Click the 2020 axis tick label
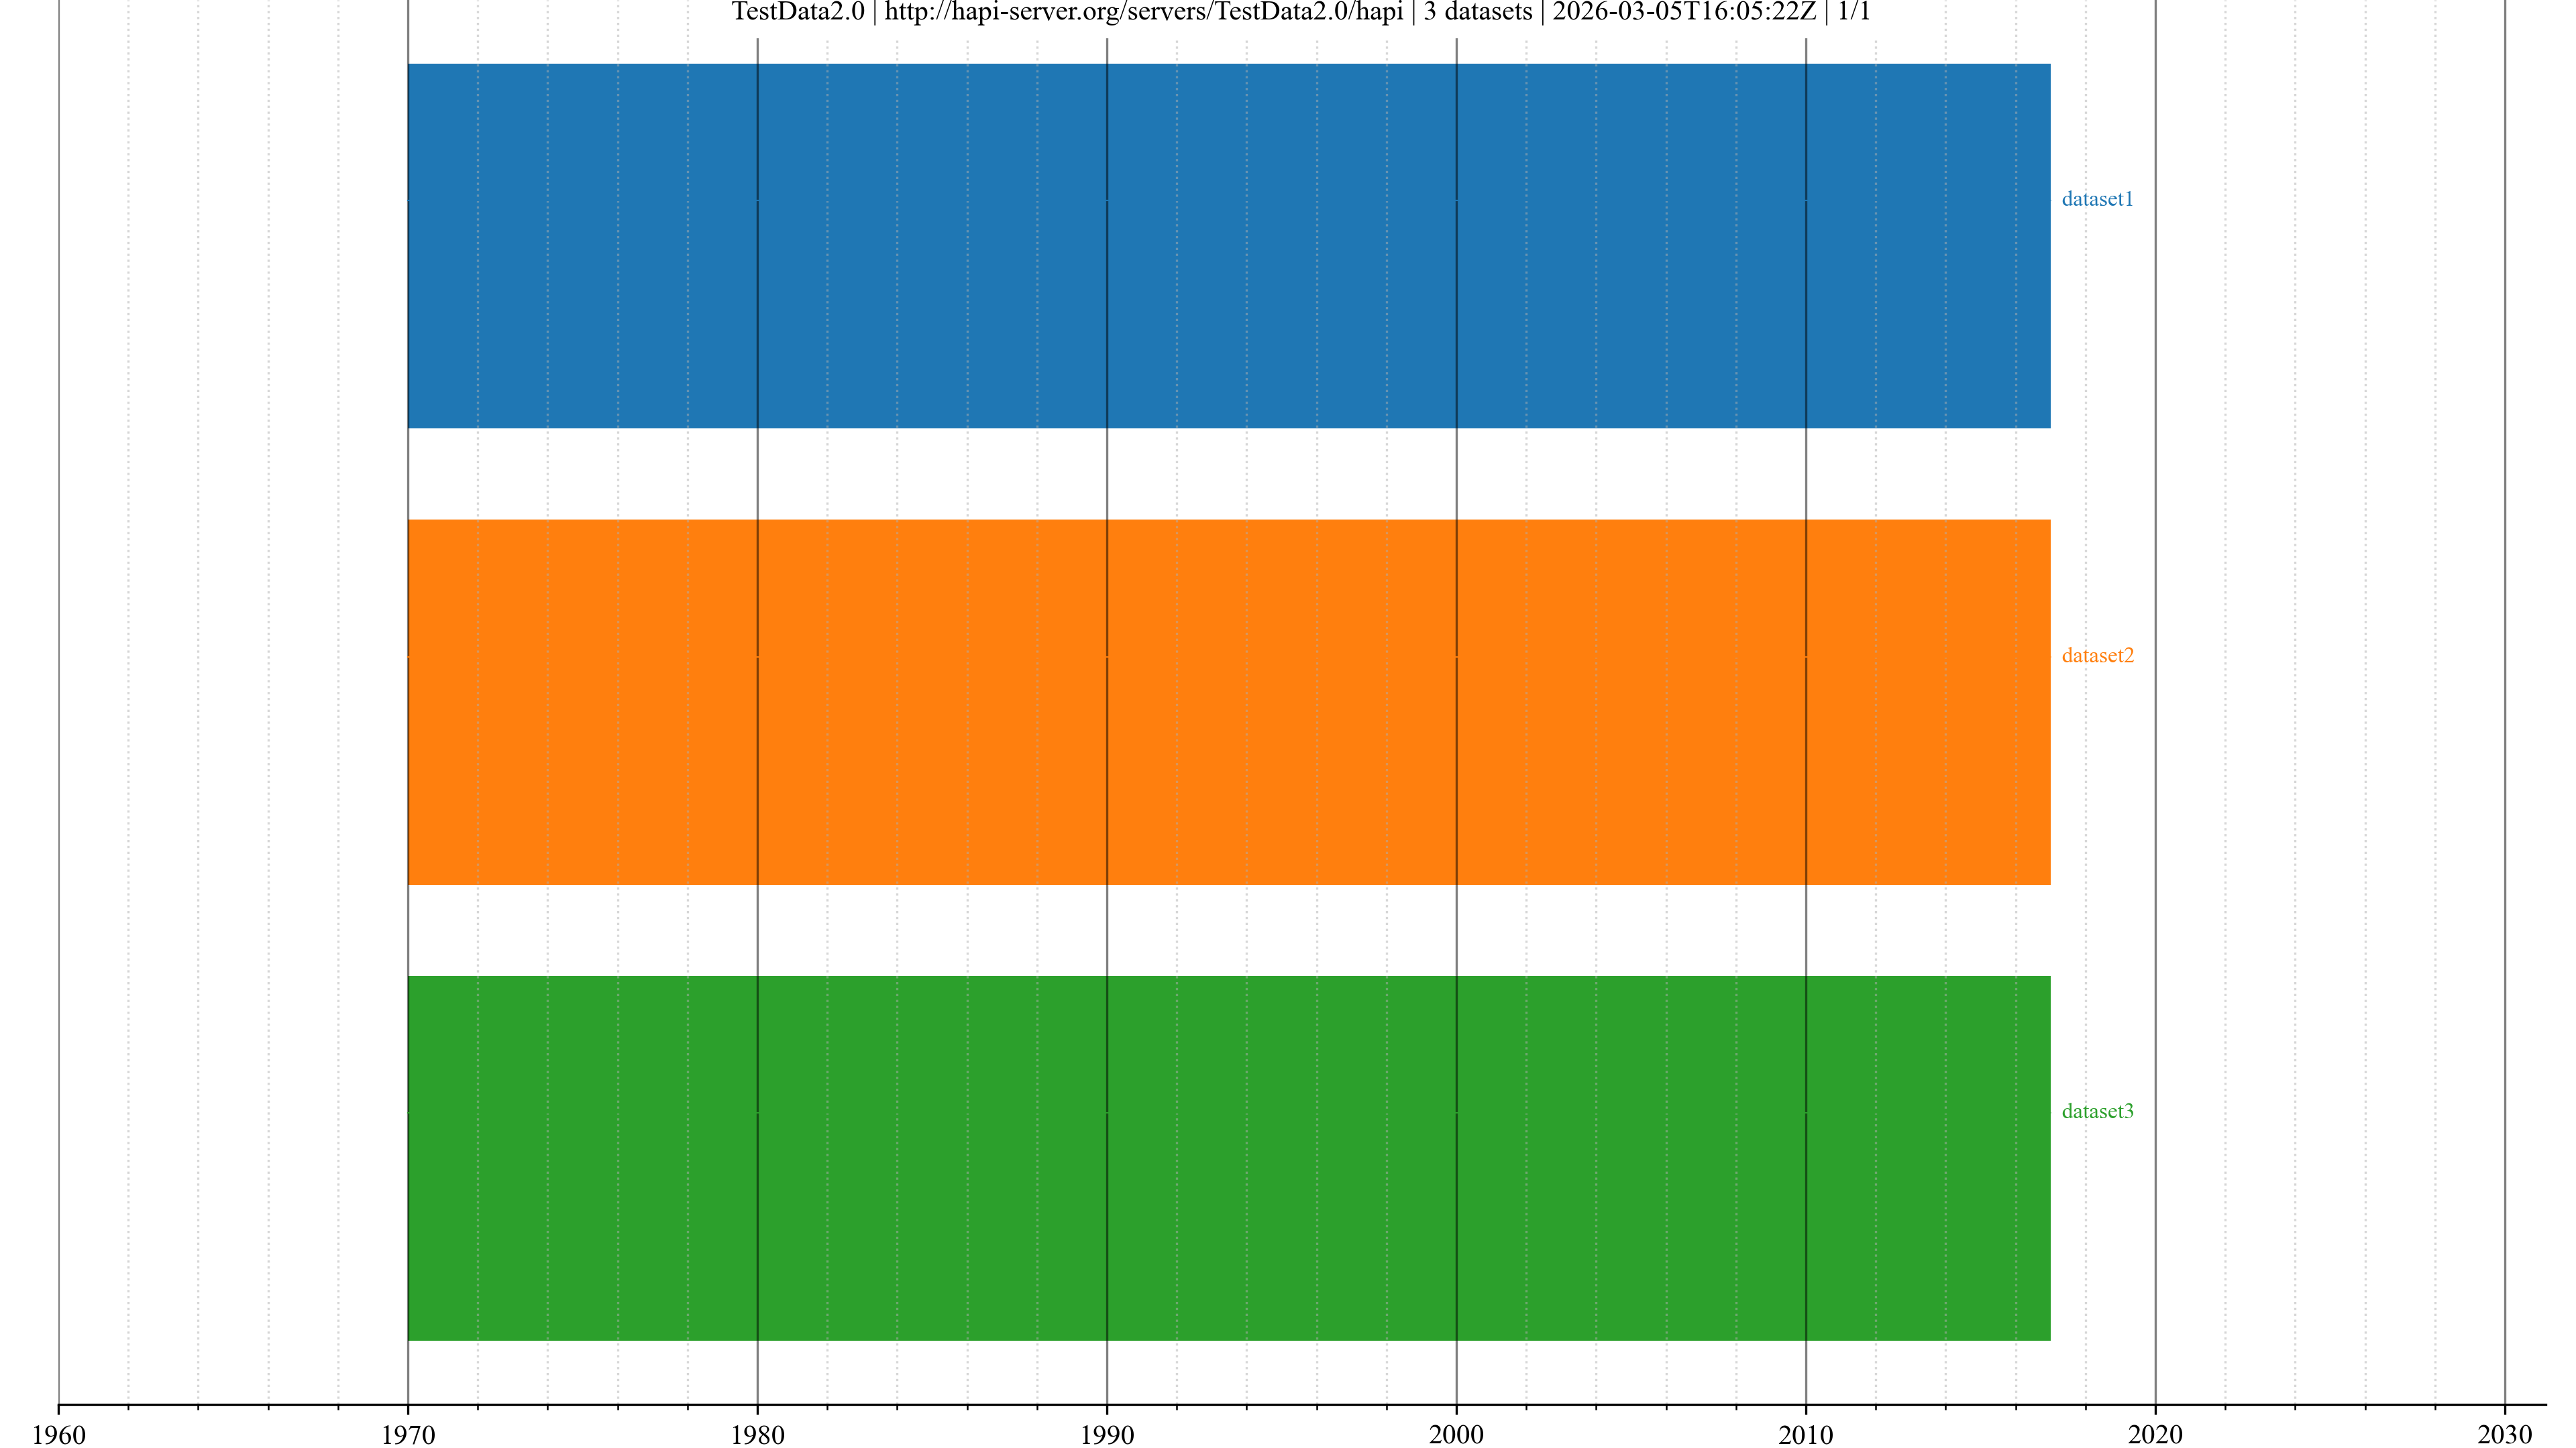Image resolution: width=2576 pixels, height=1448 pixels. point(2155,1435)
